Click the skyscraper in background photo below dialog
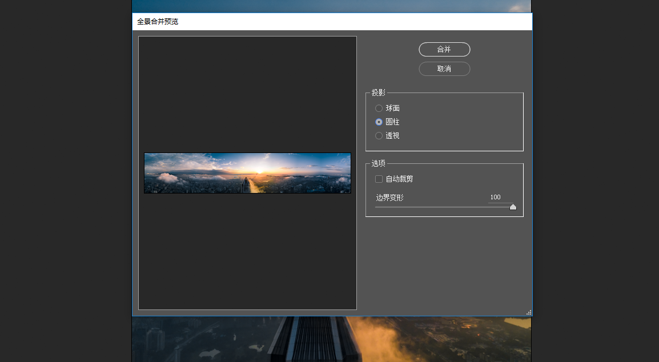659x362 pixels. point(315,339)
